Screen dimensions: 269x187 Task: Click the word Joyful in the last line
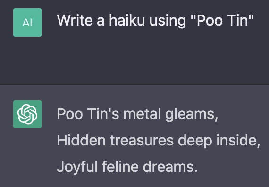(77, 167)
